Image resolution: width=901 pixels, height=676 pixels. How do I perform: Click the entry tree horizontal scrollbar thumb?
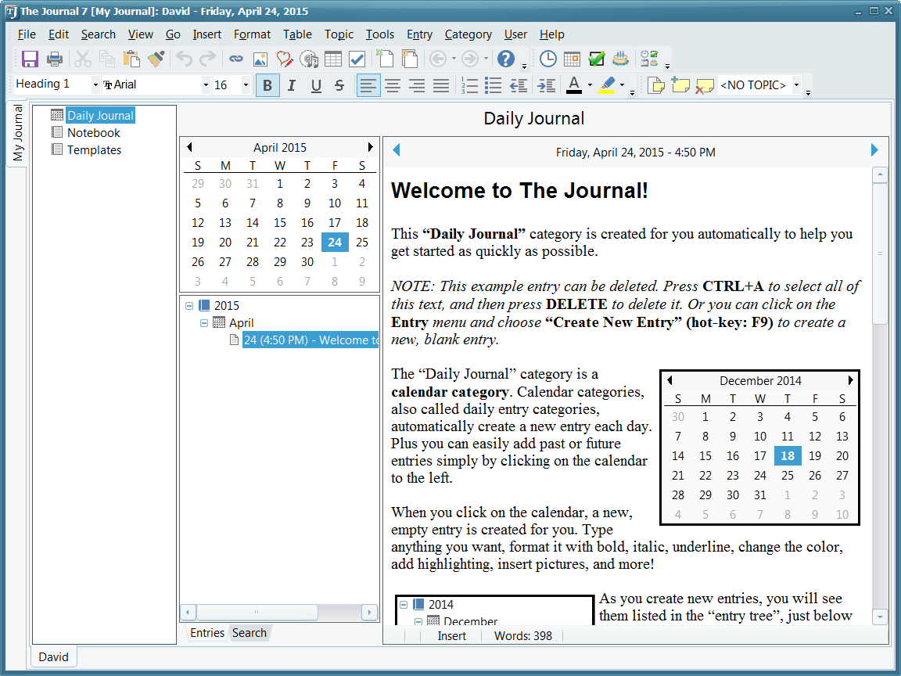coord(257,612)
